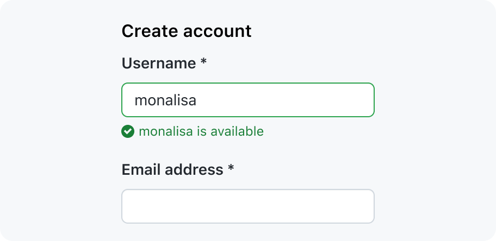The width and height of the screenshot is (496, 241).
Task: Click blank area inside the Username field
Action: click(284, 100)
